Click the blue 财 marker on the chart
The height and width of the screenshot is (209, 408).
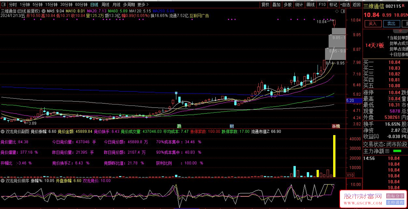231,126
